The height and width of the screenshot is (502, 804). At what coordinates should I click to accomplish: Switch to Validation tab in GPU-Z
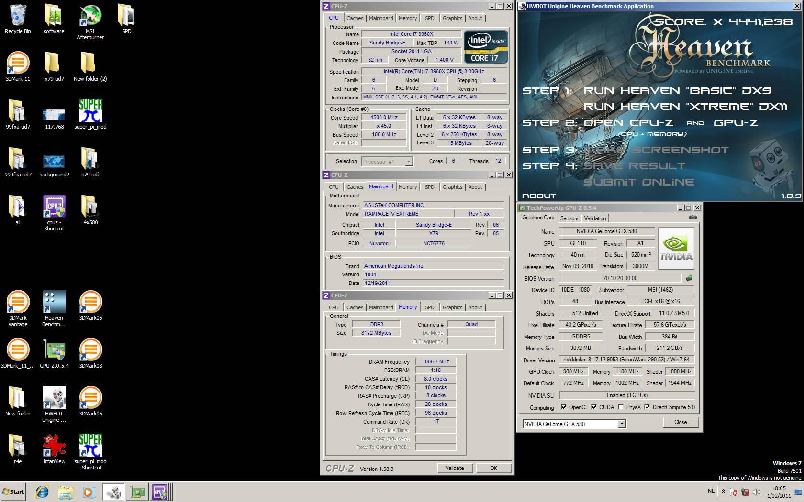click(595, 218)
